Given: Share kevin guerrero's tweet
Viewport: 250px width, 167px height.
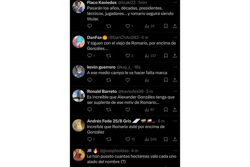Looking at the screenshot, I should coord(175,80).
